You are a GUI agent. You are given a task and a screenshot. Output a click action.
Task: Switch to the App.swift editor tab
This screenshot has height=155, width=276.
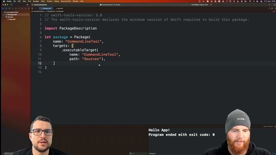tap(60, 8)
